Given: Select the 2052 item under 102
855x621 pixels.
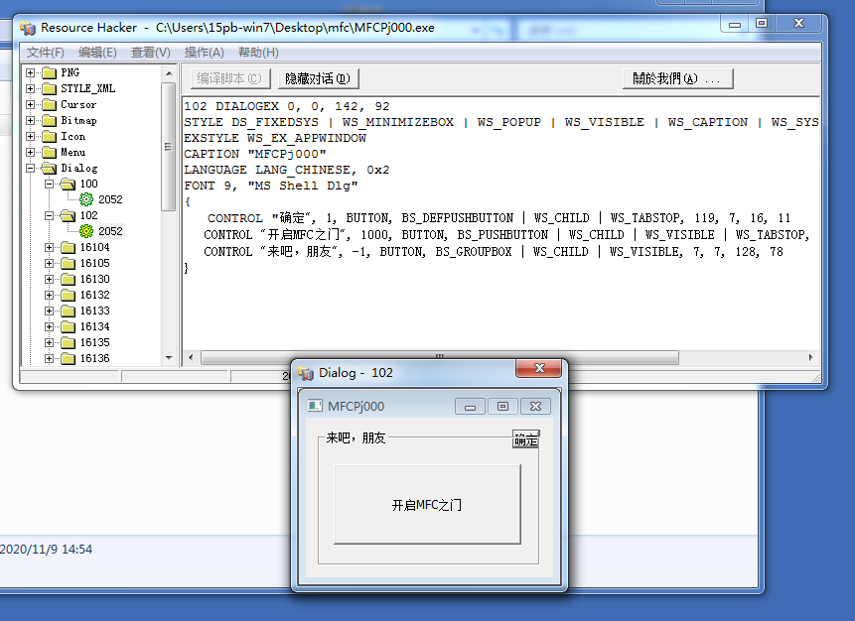Looking at the screenshot, I should (x=110, y=231).
